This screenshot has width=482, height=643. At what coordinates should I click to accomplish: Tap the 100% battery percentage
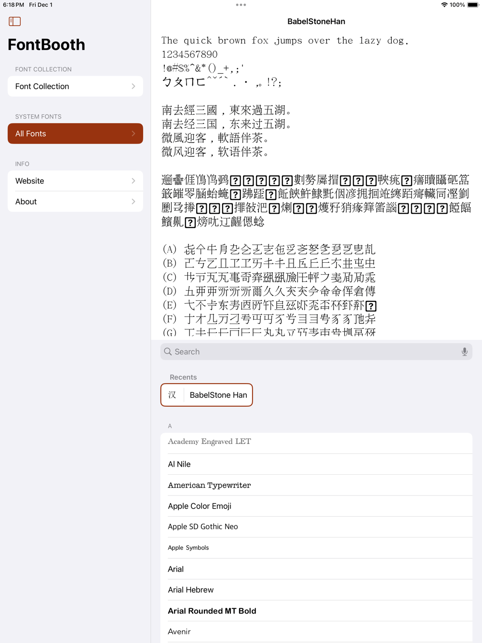[x=457, y=5]
